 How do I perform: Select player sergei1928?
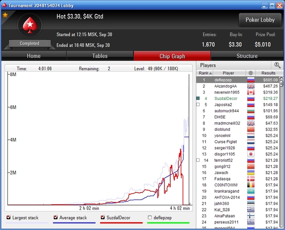pos(225,148)
